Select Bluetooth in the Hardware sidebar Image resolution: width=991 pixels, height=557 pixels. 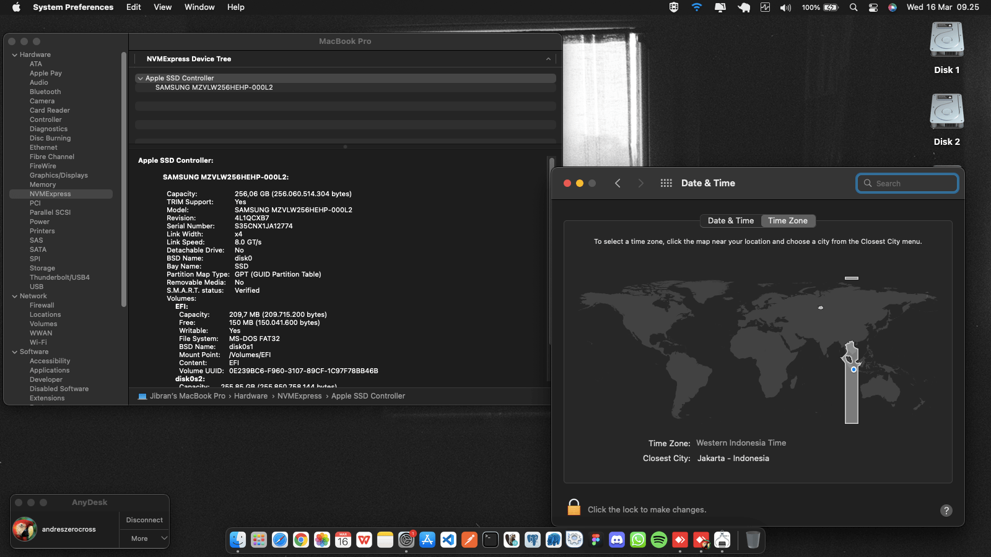pyautogui.click(x=45, y=92)
